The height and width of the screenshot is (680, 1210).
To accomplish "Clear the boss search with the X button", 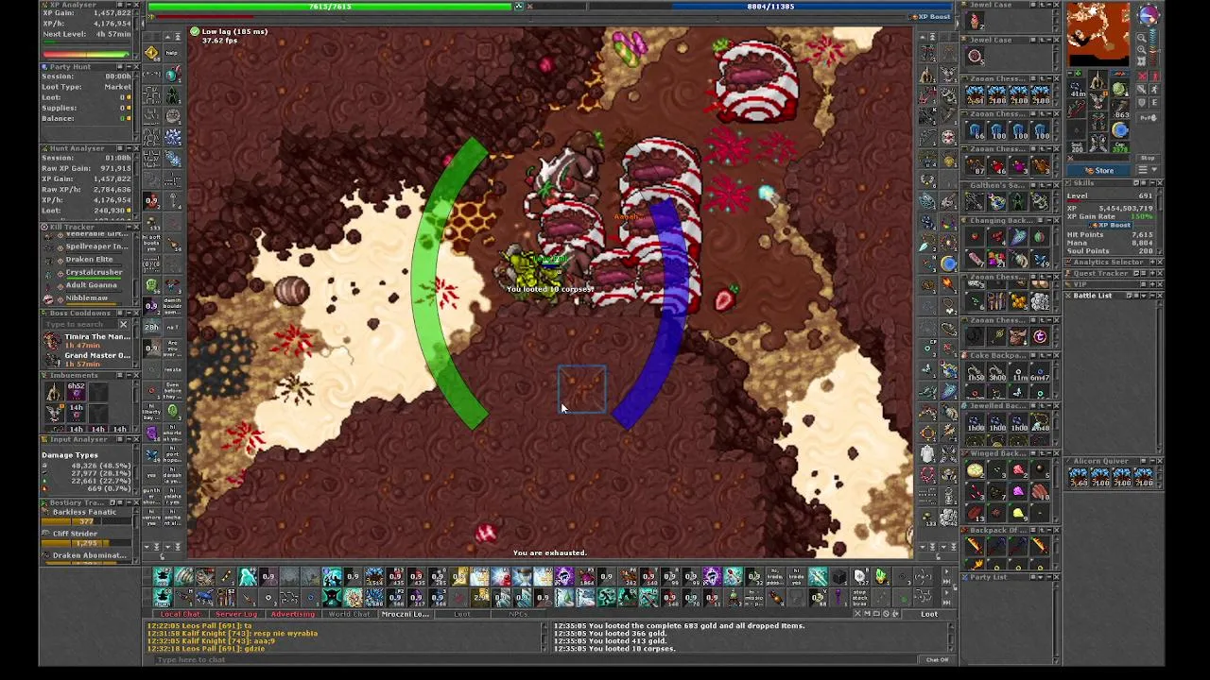I will point(124,324).
